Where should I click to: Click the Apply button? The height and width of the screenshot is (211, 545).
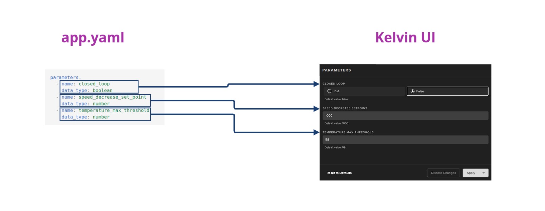pos(471,173)
